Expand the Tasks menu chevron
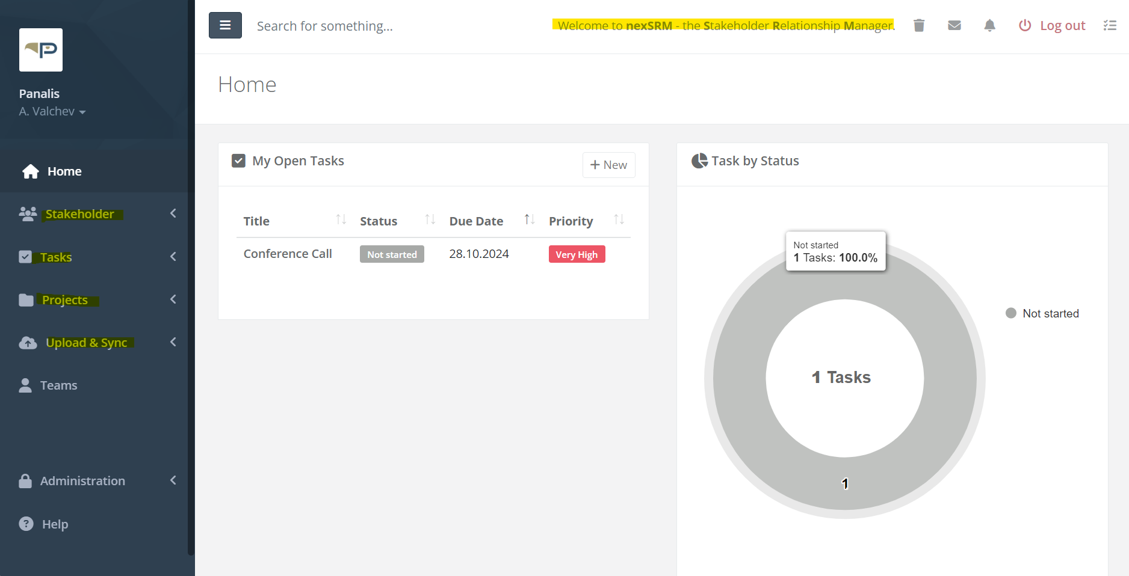Screen dimensions: 1129x576 (x=173, y=257)
